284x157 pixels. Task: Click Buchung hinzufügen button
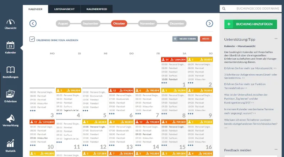click(x=251, y=24)
